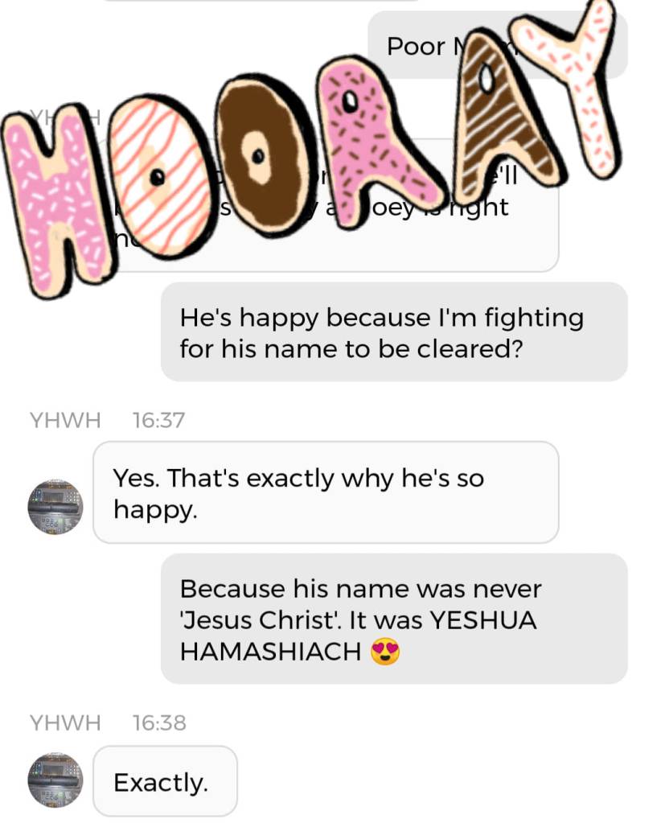Click the 16:38 timestamp
This screenshot has width=665, height=823.
pos(159,723)
